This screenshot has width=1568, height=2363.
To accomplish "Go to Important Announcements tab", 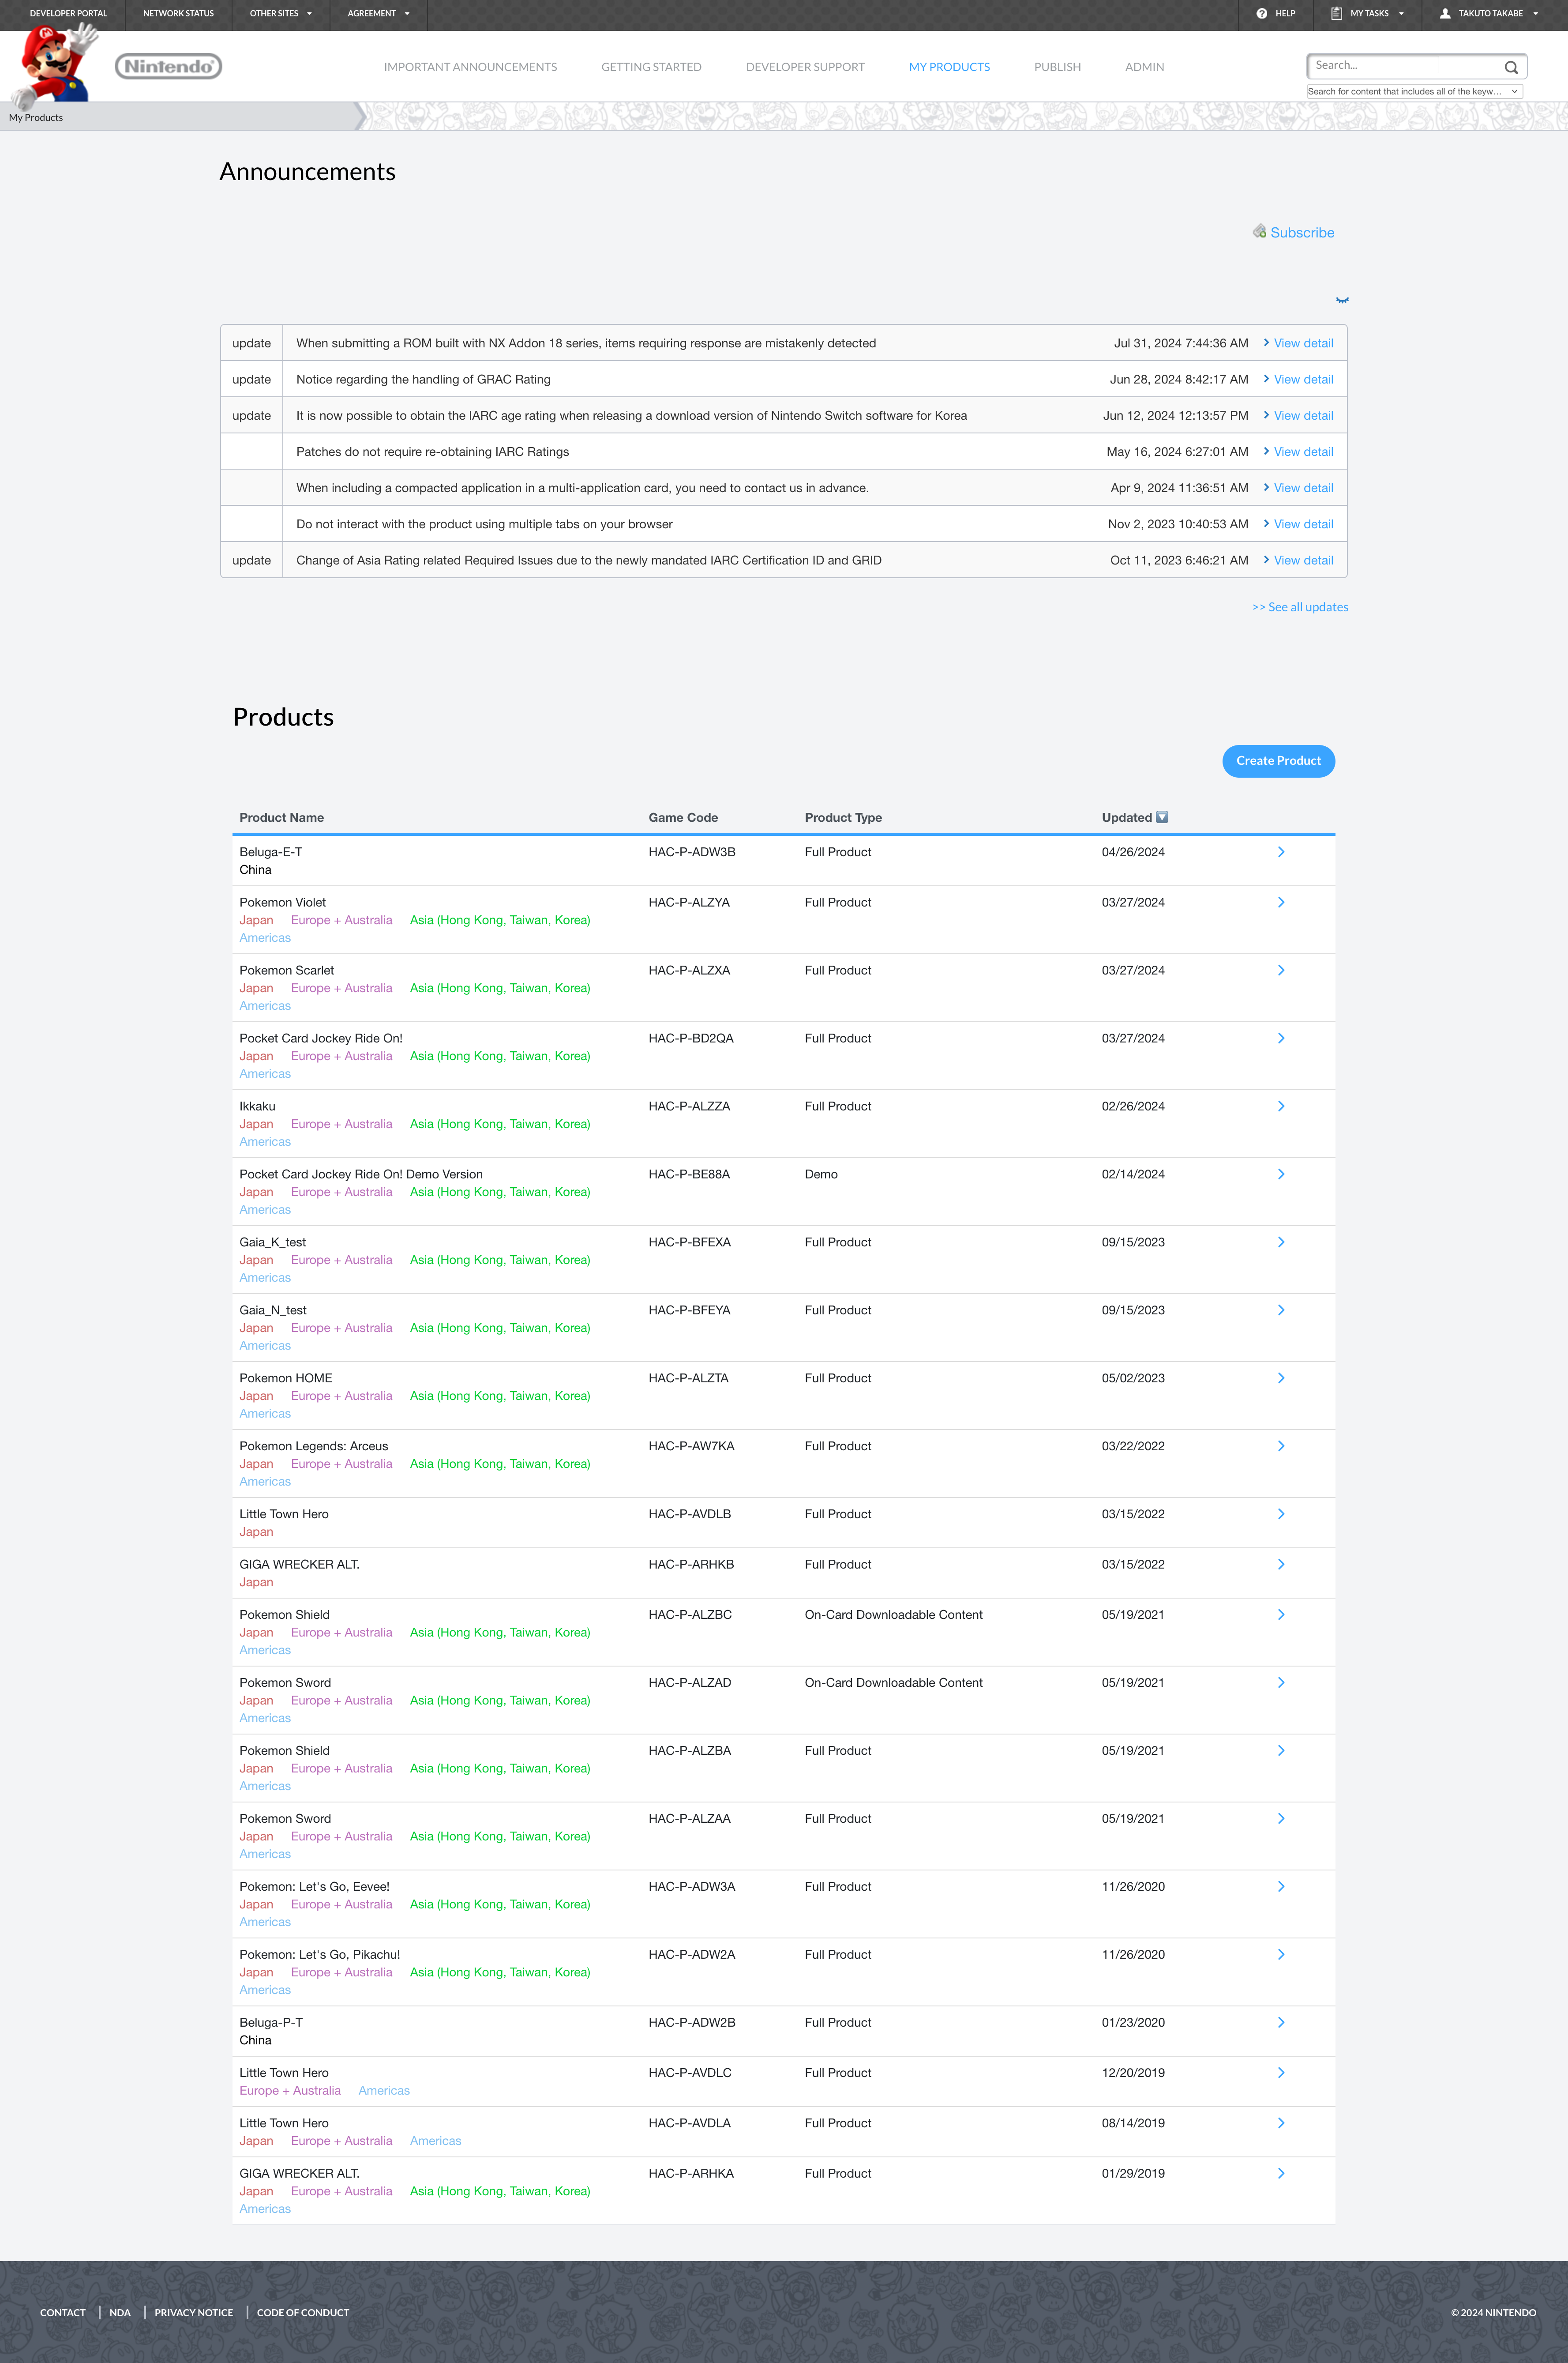I will [470, 67].
